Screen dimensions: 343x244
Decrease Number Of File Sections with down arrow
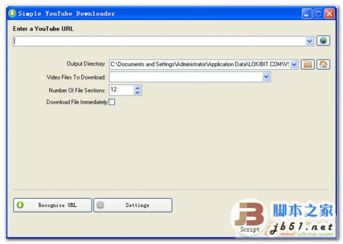click(137, 93)
